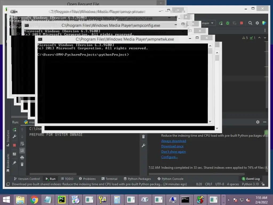Open the '4 spaces' indent selector

[233, 184]
